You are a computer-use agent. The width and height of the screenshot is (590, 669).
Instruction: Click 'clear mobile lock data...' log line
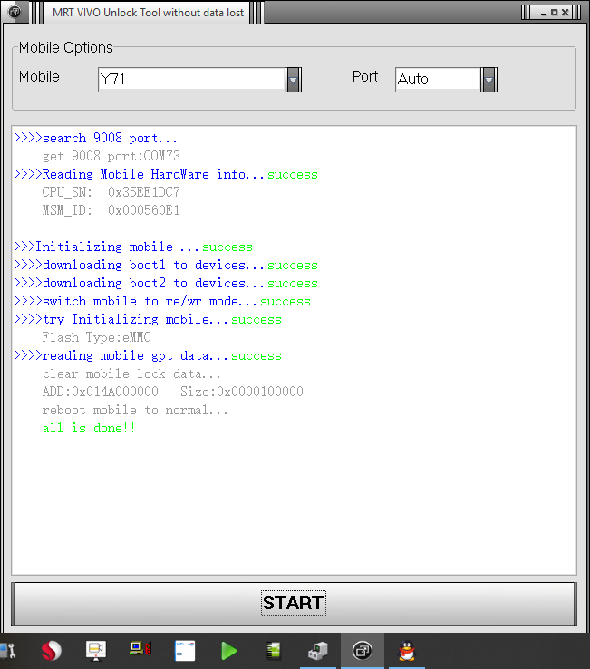click(131, 373)
